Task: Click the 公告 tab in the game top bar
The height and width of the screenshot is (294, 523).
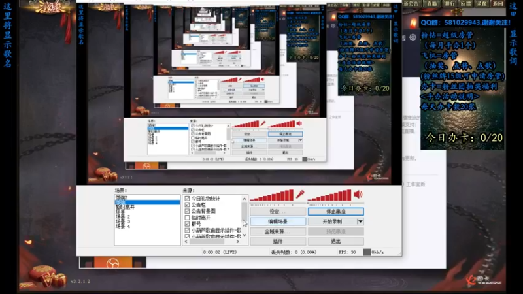Action: click(x=412, y=4)
